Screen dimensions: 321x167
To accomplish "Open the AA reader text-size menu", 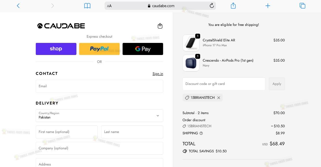I will coord(109,6).
